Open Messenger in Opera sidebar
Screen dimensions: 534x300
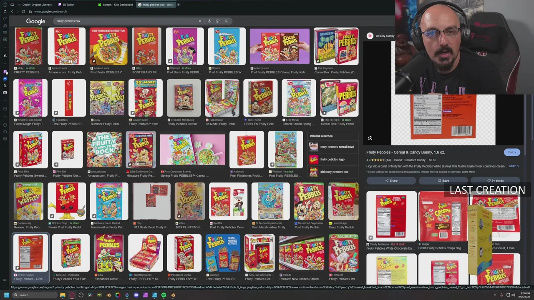[x=5, y=79]
